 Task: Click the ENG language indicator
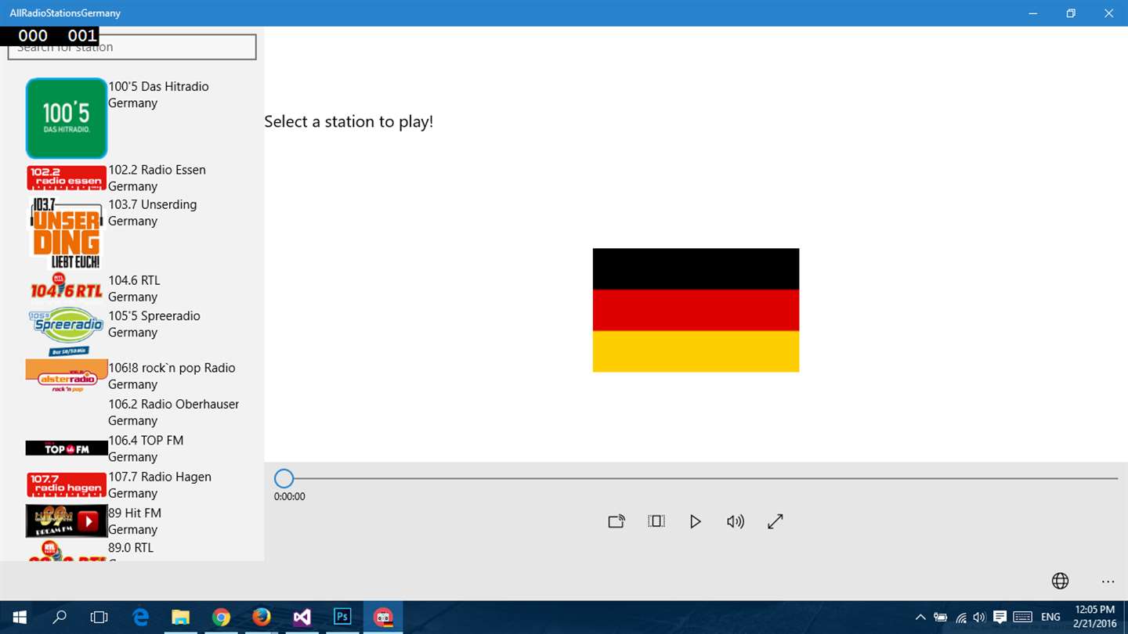point(1050,618)
